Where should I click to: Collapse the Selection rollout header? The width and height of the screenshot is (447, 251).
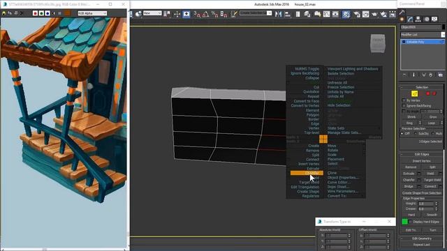pyautogui.click(x=422, y=87)
